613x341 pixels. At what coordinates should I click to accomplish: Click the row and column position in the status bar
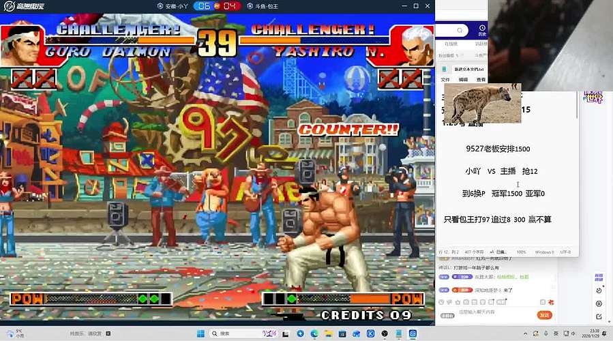click(449, 252)
